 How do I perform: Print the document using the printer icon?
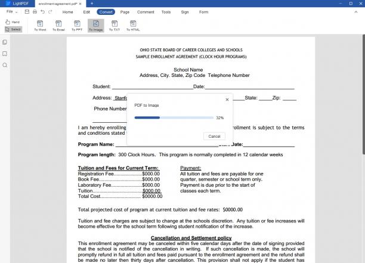pos(35,12)
